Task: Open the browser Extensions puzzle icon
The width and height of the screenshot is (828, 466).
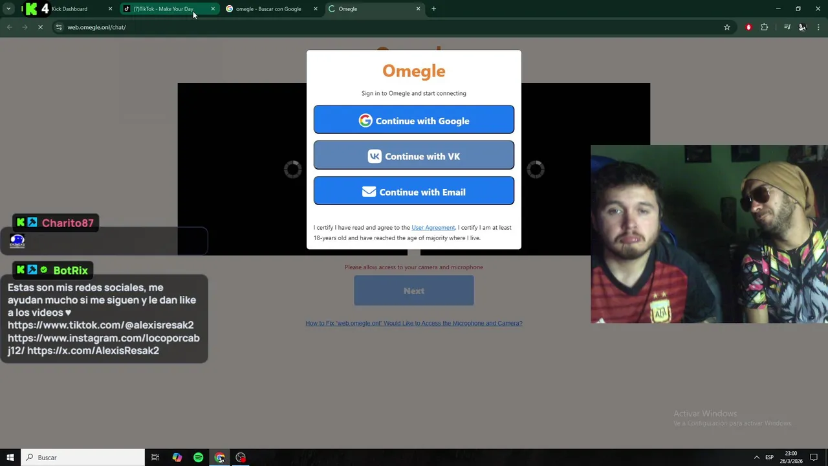Action: tap(765, 27)
